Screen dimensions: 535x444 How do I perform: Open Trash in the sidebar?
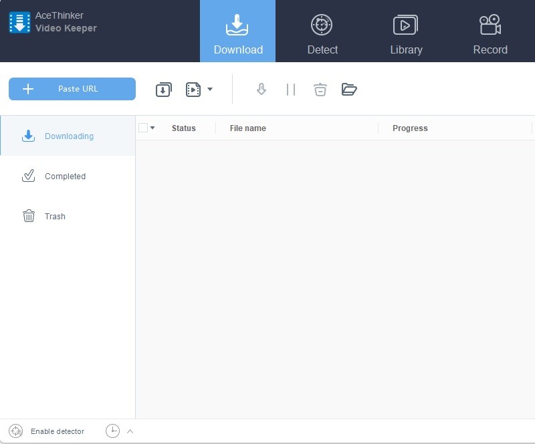pyautogui.click(x=55, y=217)
